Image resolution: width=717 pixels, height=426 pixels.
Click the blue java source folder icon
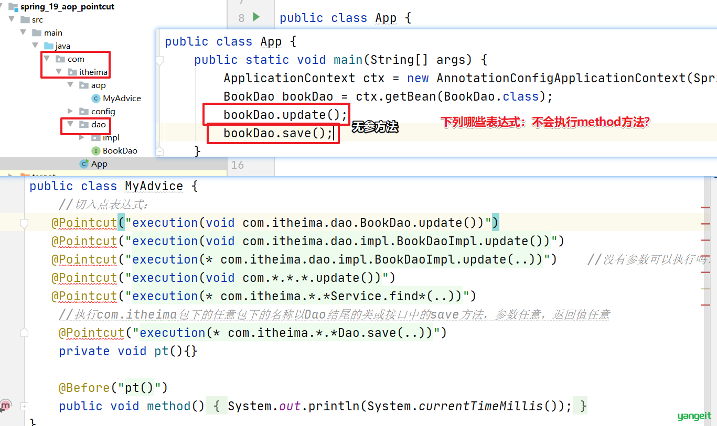[x=48, y=46]
